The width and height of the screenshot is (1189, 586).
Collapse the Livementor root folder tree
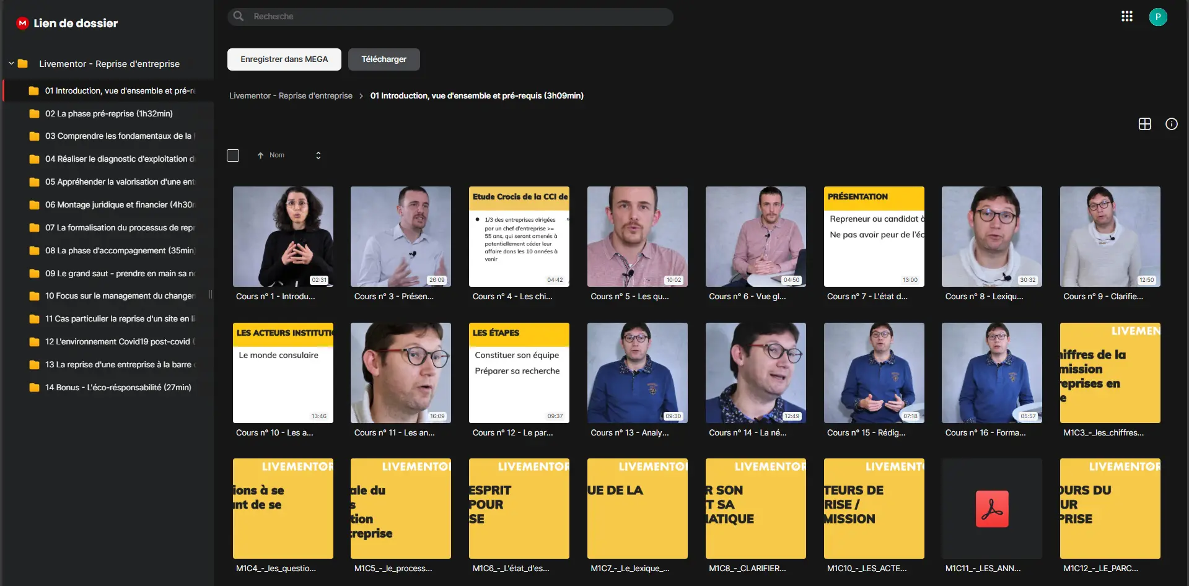(x=11, y=63)
